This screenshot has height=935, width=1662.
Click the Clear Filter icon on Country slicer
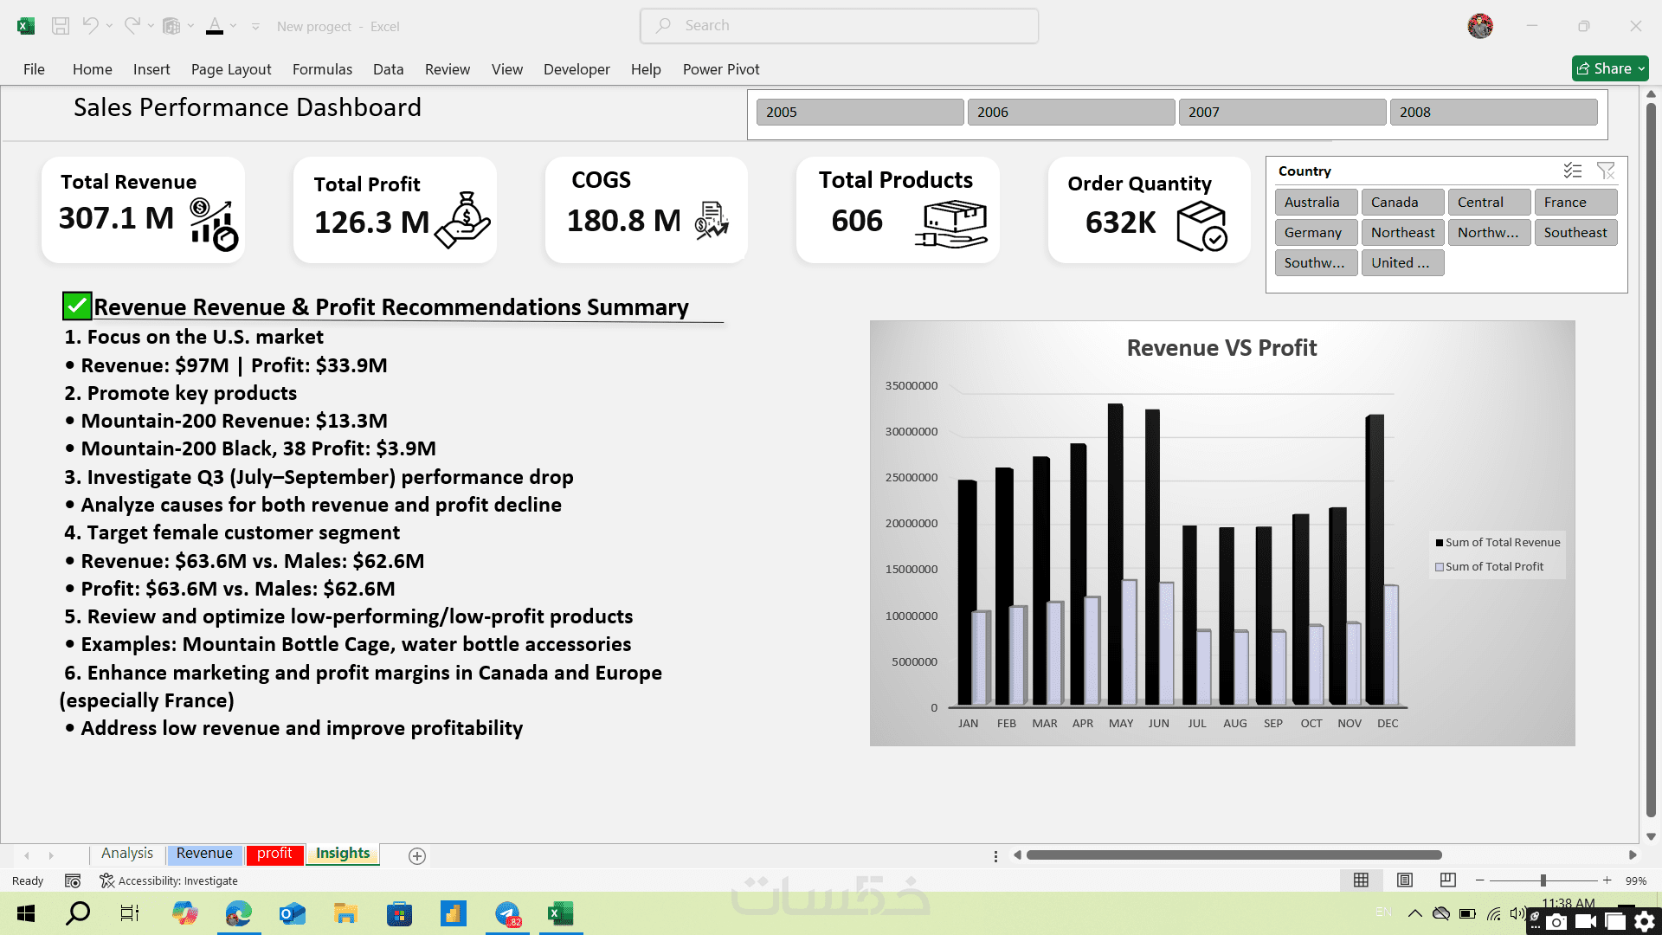(x=1606, y=171)
